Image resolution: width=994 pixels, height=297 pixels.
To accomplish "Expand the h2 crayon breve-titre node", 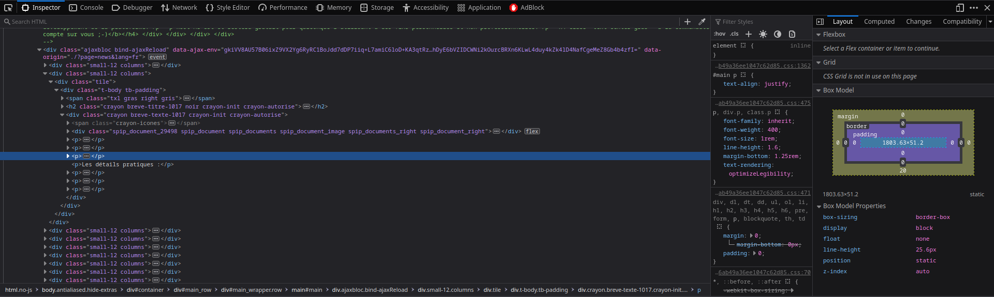I will (63, 106).
